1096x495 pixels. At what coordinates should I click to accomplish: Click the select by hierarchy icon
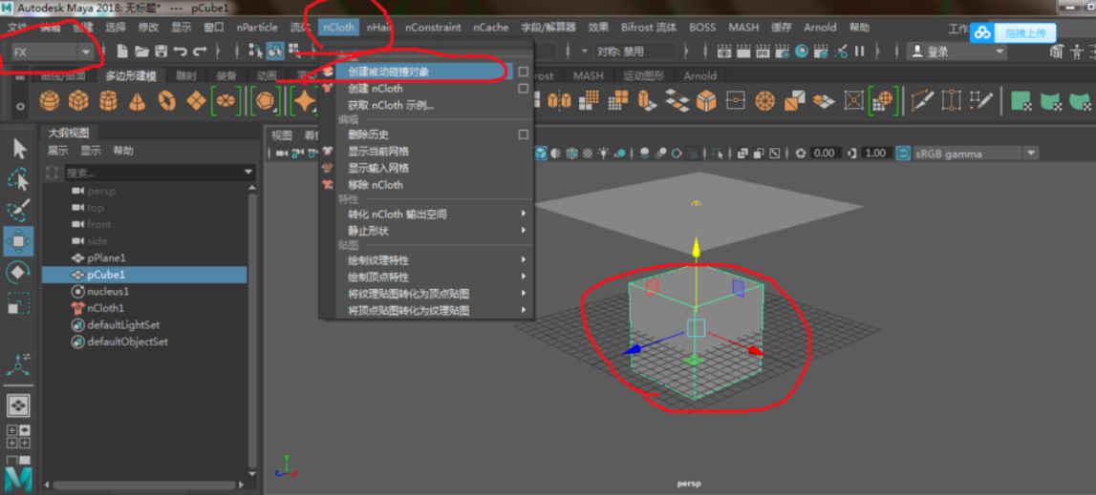click(256, 51)
